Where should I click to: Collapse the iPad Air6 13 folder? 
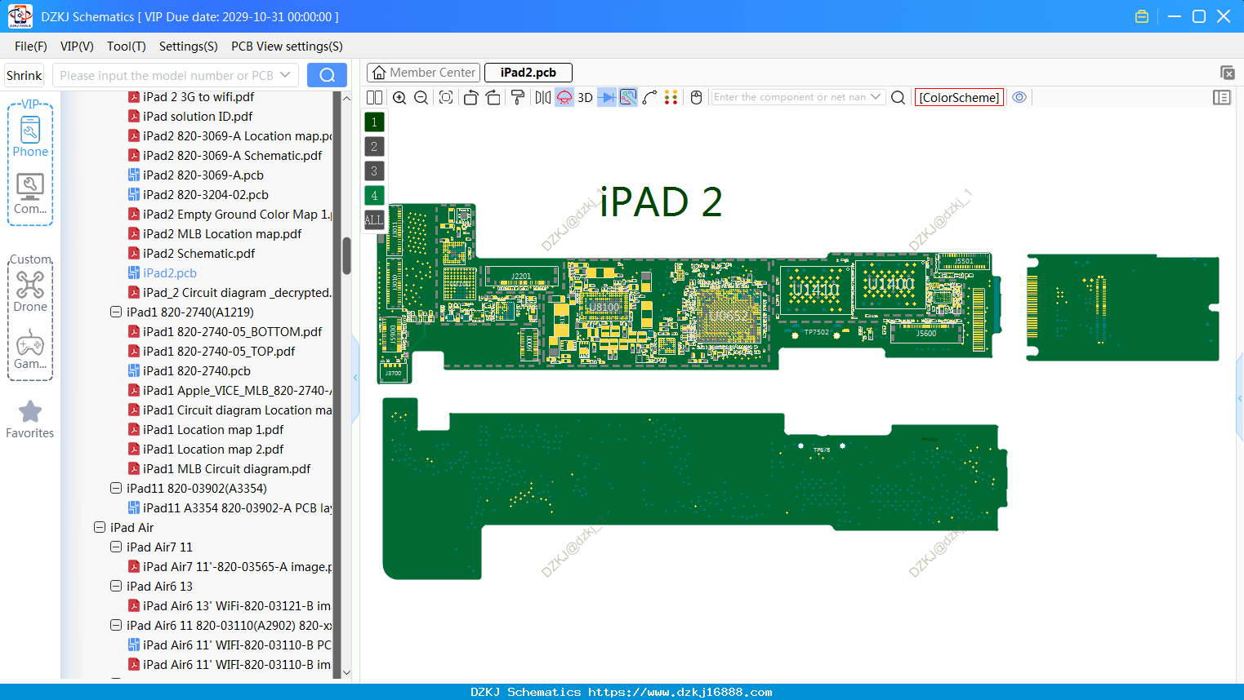(x=116, y=586)
